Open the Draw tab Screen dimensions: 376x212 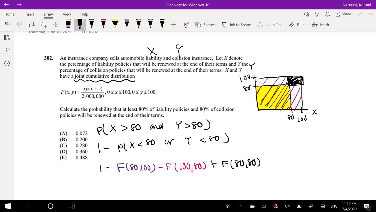pos(48,14)
